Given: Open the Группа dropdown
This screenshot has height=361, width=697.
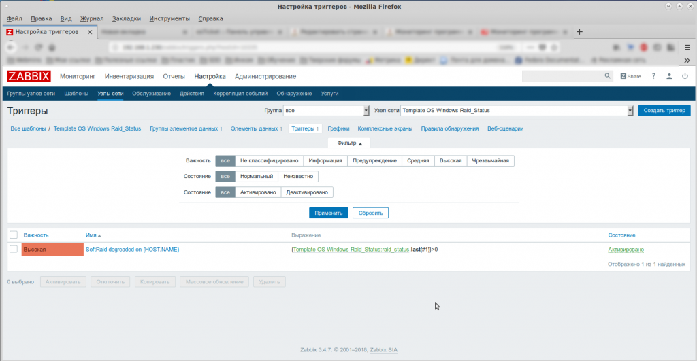Looking at the screenshot, I should pos(326,111).
